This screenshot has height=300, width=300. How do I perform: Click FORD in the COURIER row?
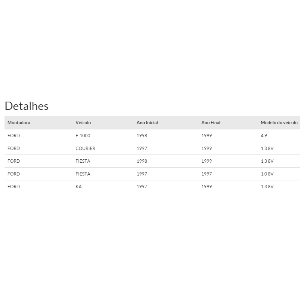[14, 148]
